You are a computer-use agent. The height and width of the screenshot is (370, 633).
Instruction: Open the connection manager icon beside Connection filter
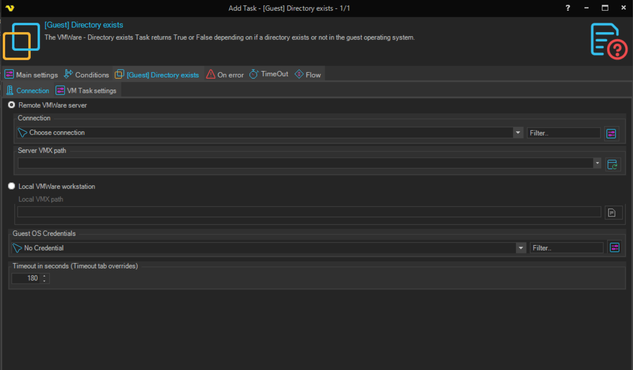pos(612,134)
